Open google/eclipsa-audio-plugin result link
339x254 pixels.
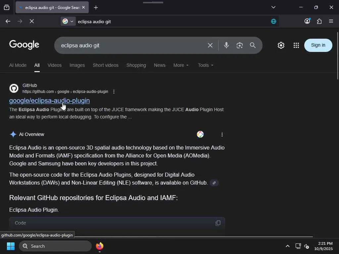click(49, 101)
